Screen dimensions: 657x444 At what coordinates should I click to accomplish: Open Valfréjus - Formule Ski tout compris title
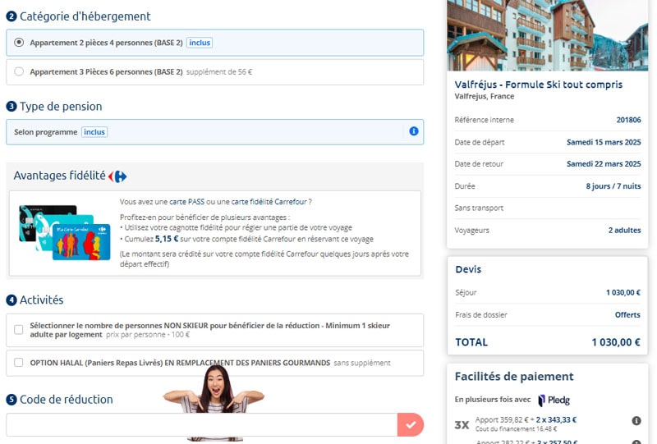539,85
